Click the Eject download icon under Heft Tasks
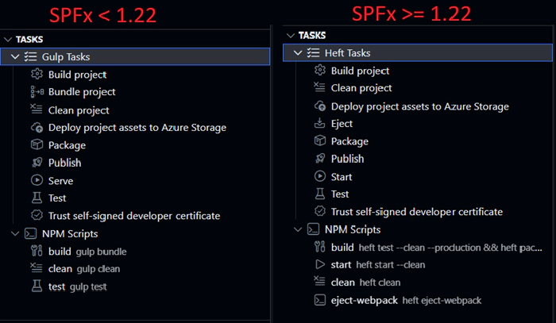Image resolution: width=556 pixels, height=323 pixels. coord(319,123)
